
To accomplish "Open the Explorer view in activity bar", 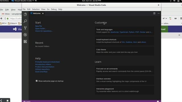I will coord(25,14).
